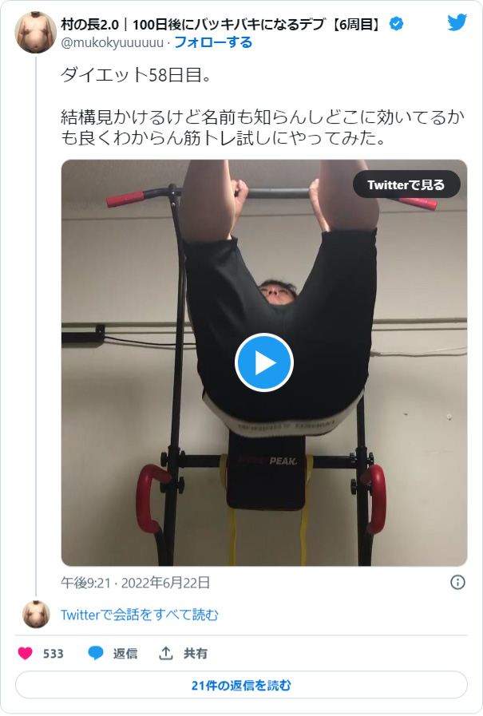Click the small avatar beside conversation link
Image resolution: width=483 pixels, height=716 pixels.
(x=36, y=614)
